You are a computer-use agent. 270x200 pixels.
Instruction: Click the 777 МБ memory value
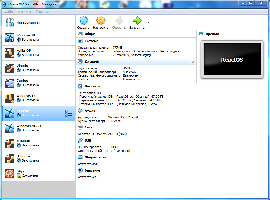[118, 48]
